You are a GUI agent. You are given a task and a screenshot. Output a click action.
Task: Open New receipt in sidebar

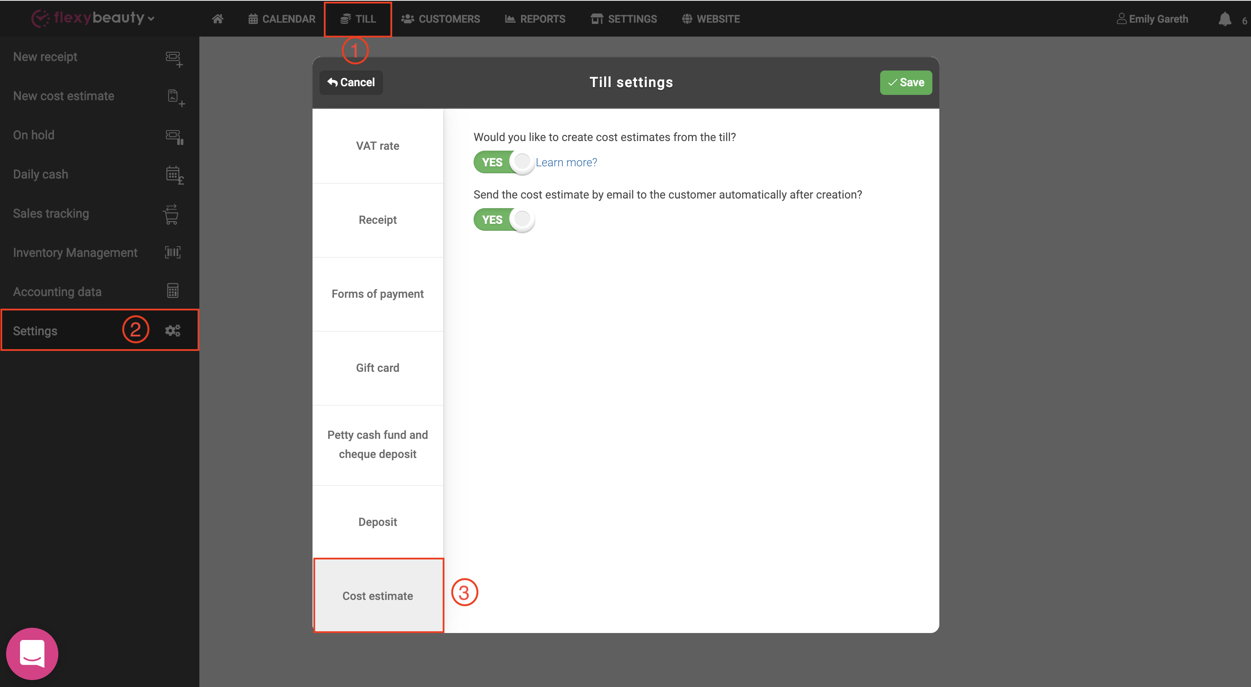coord(100,57)
